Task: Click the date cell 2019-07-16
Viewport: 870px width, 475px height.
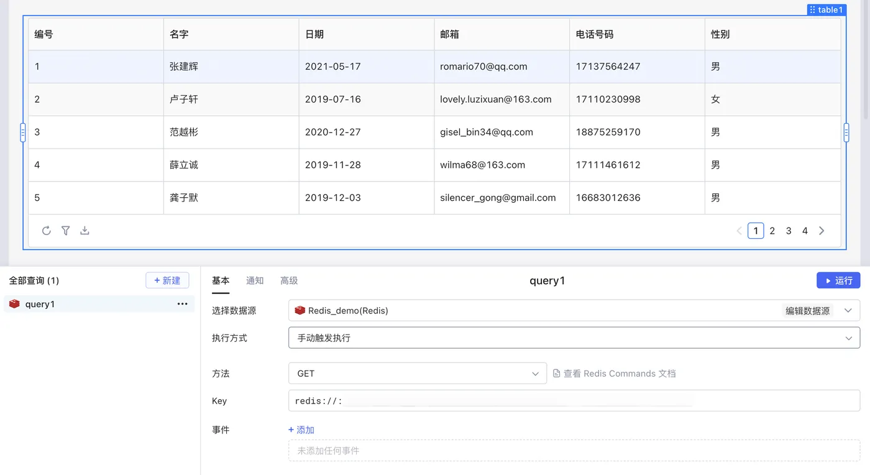Action: [367, 99]
